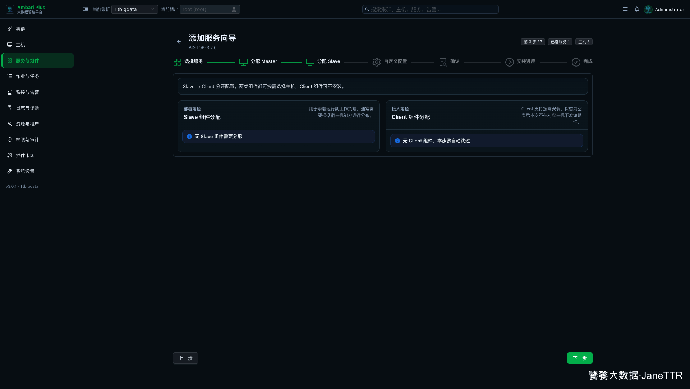
Task: Click the info icon in 无 Client 组件 notice
Action: tap(397, 141)
